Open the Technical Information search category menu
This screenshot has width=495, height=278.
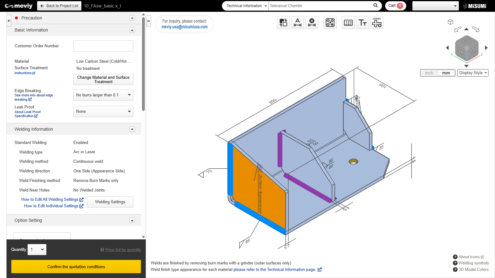[x=246, y=6]
